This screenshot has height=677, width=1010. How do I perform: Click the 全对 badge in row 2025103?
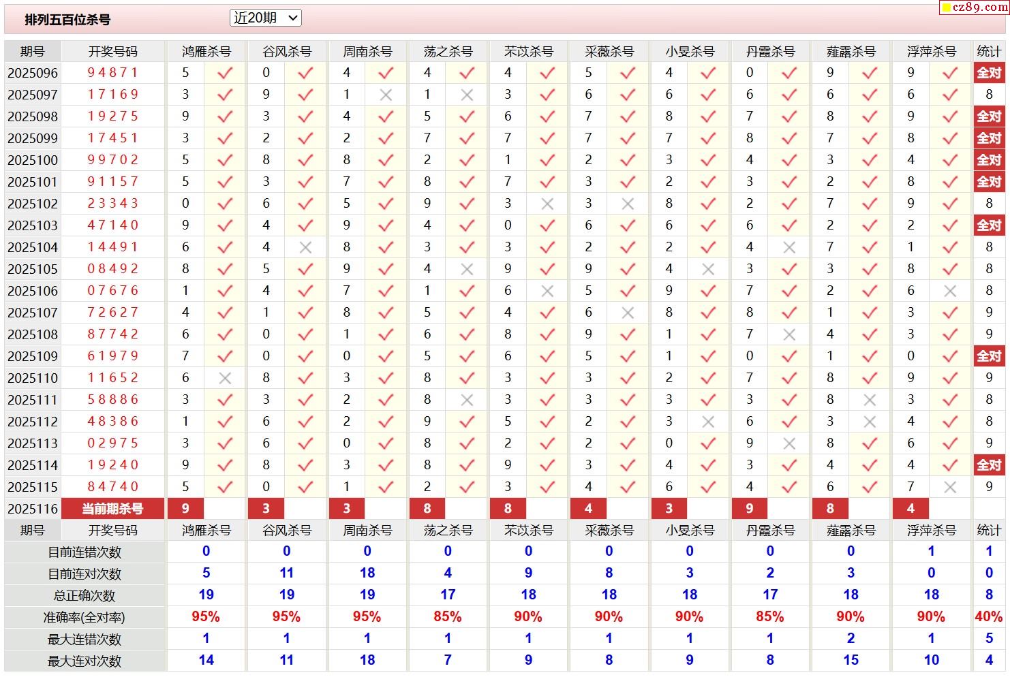click(989, 225)
